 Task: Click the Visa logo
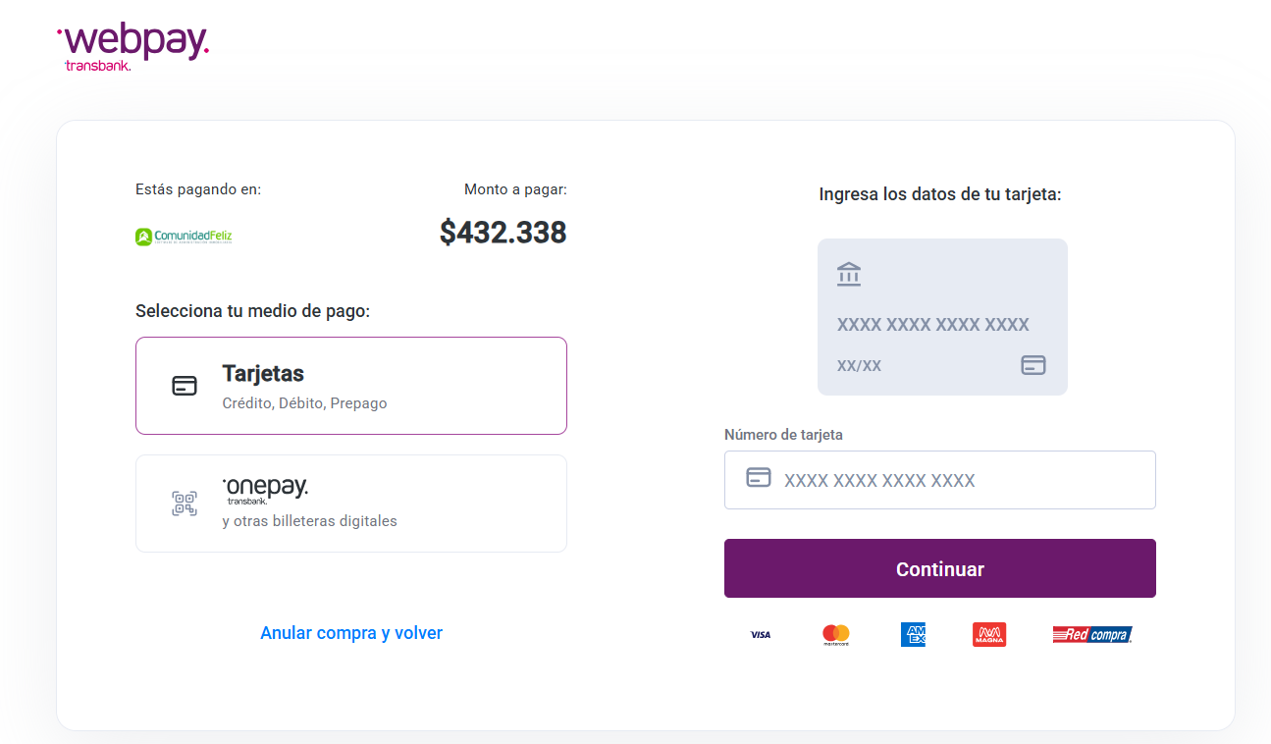pyautogui.click(x=761, y=635)
